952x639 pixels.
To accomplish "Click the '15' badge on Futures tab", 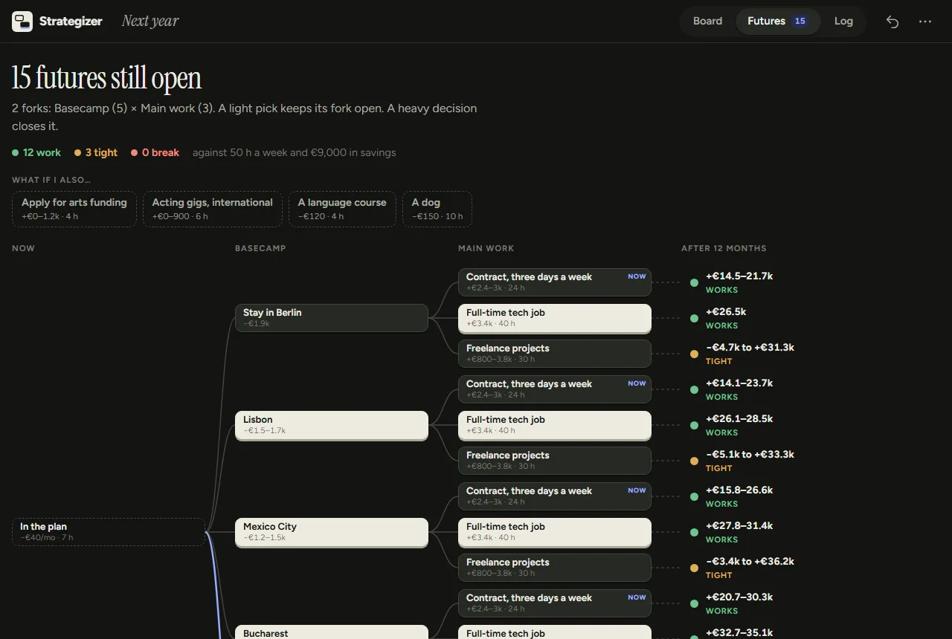I will click(x=800, y=21).
